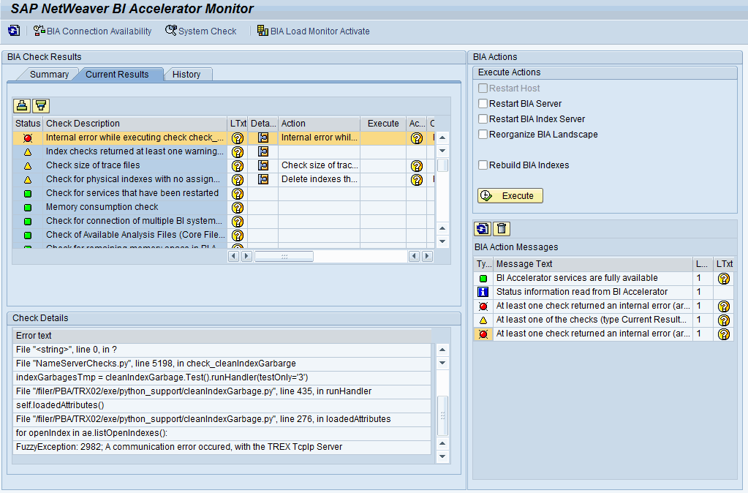Select 'Memory consumption check' row
Image resolution: width=748 pixels, height=493 pixels.
tap(135, 207)
